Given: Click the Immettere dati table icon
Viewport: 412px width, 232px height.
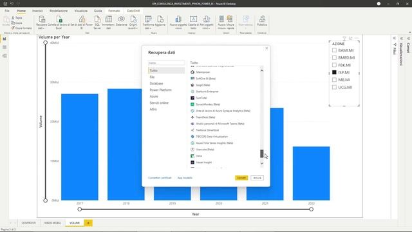Looking at the screenshot, I should click(108, 19).
